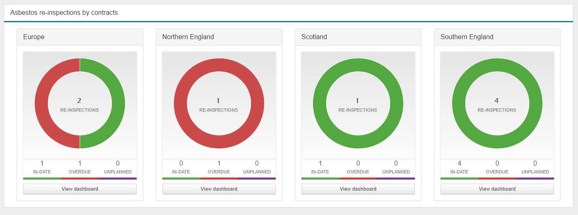Select Northern England's OVERDUE value

(219, 164)
